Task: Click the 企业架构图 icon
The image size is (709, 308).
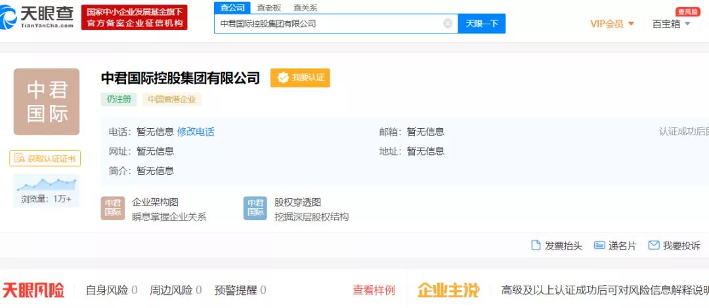Action: click(112, 208)
